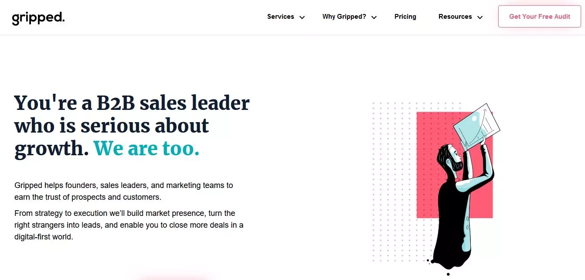
Task: Expand the chevron beside Services
Action: tap(302, 17)
